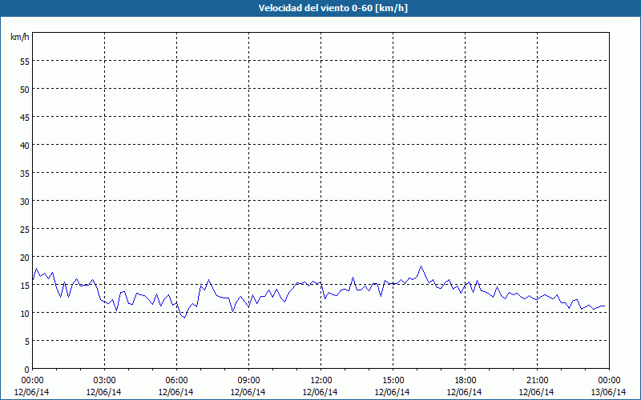
Task: Click the 21:00 time label
Action: (537, 381)
